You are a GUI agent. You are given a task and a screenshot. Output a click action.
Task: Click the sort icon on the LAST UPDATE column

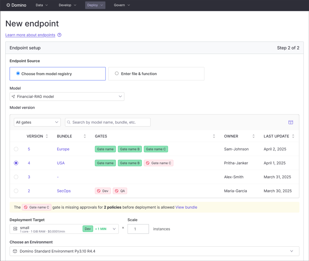[x=293, y=136]
